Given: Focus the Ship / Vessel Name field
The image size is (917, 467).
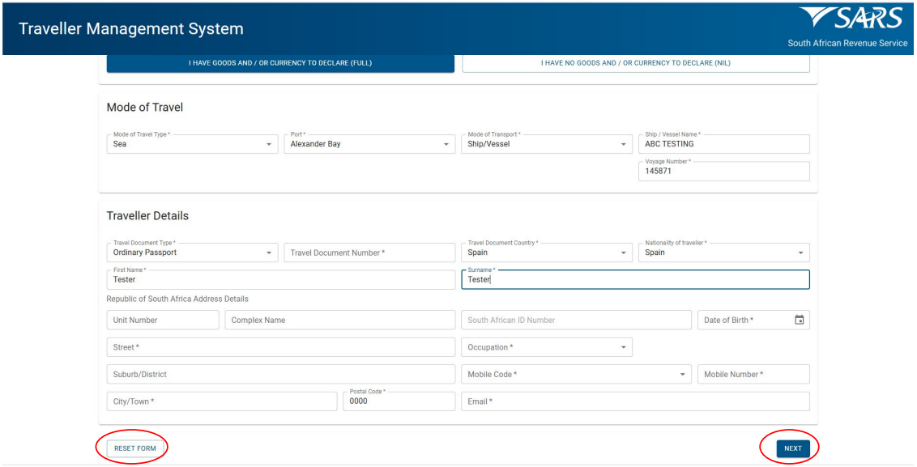Looking at the screenshot, I should pyautogui.click(x=724, y=144).
